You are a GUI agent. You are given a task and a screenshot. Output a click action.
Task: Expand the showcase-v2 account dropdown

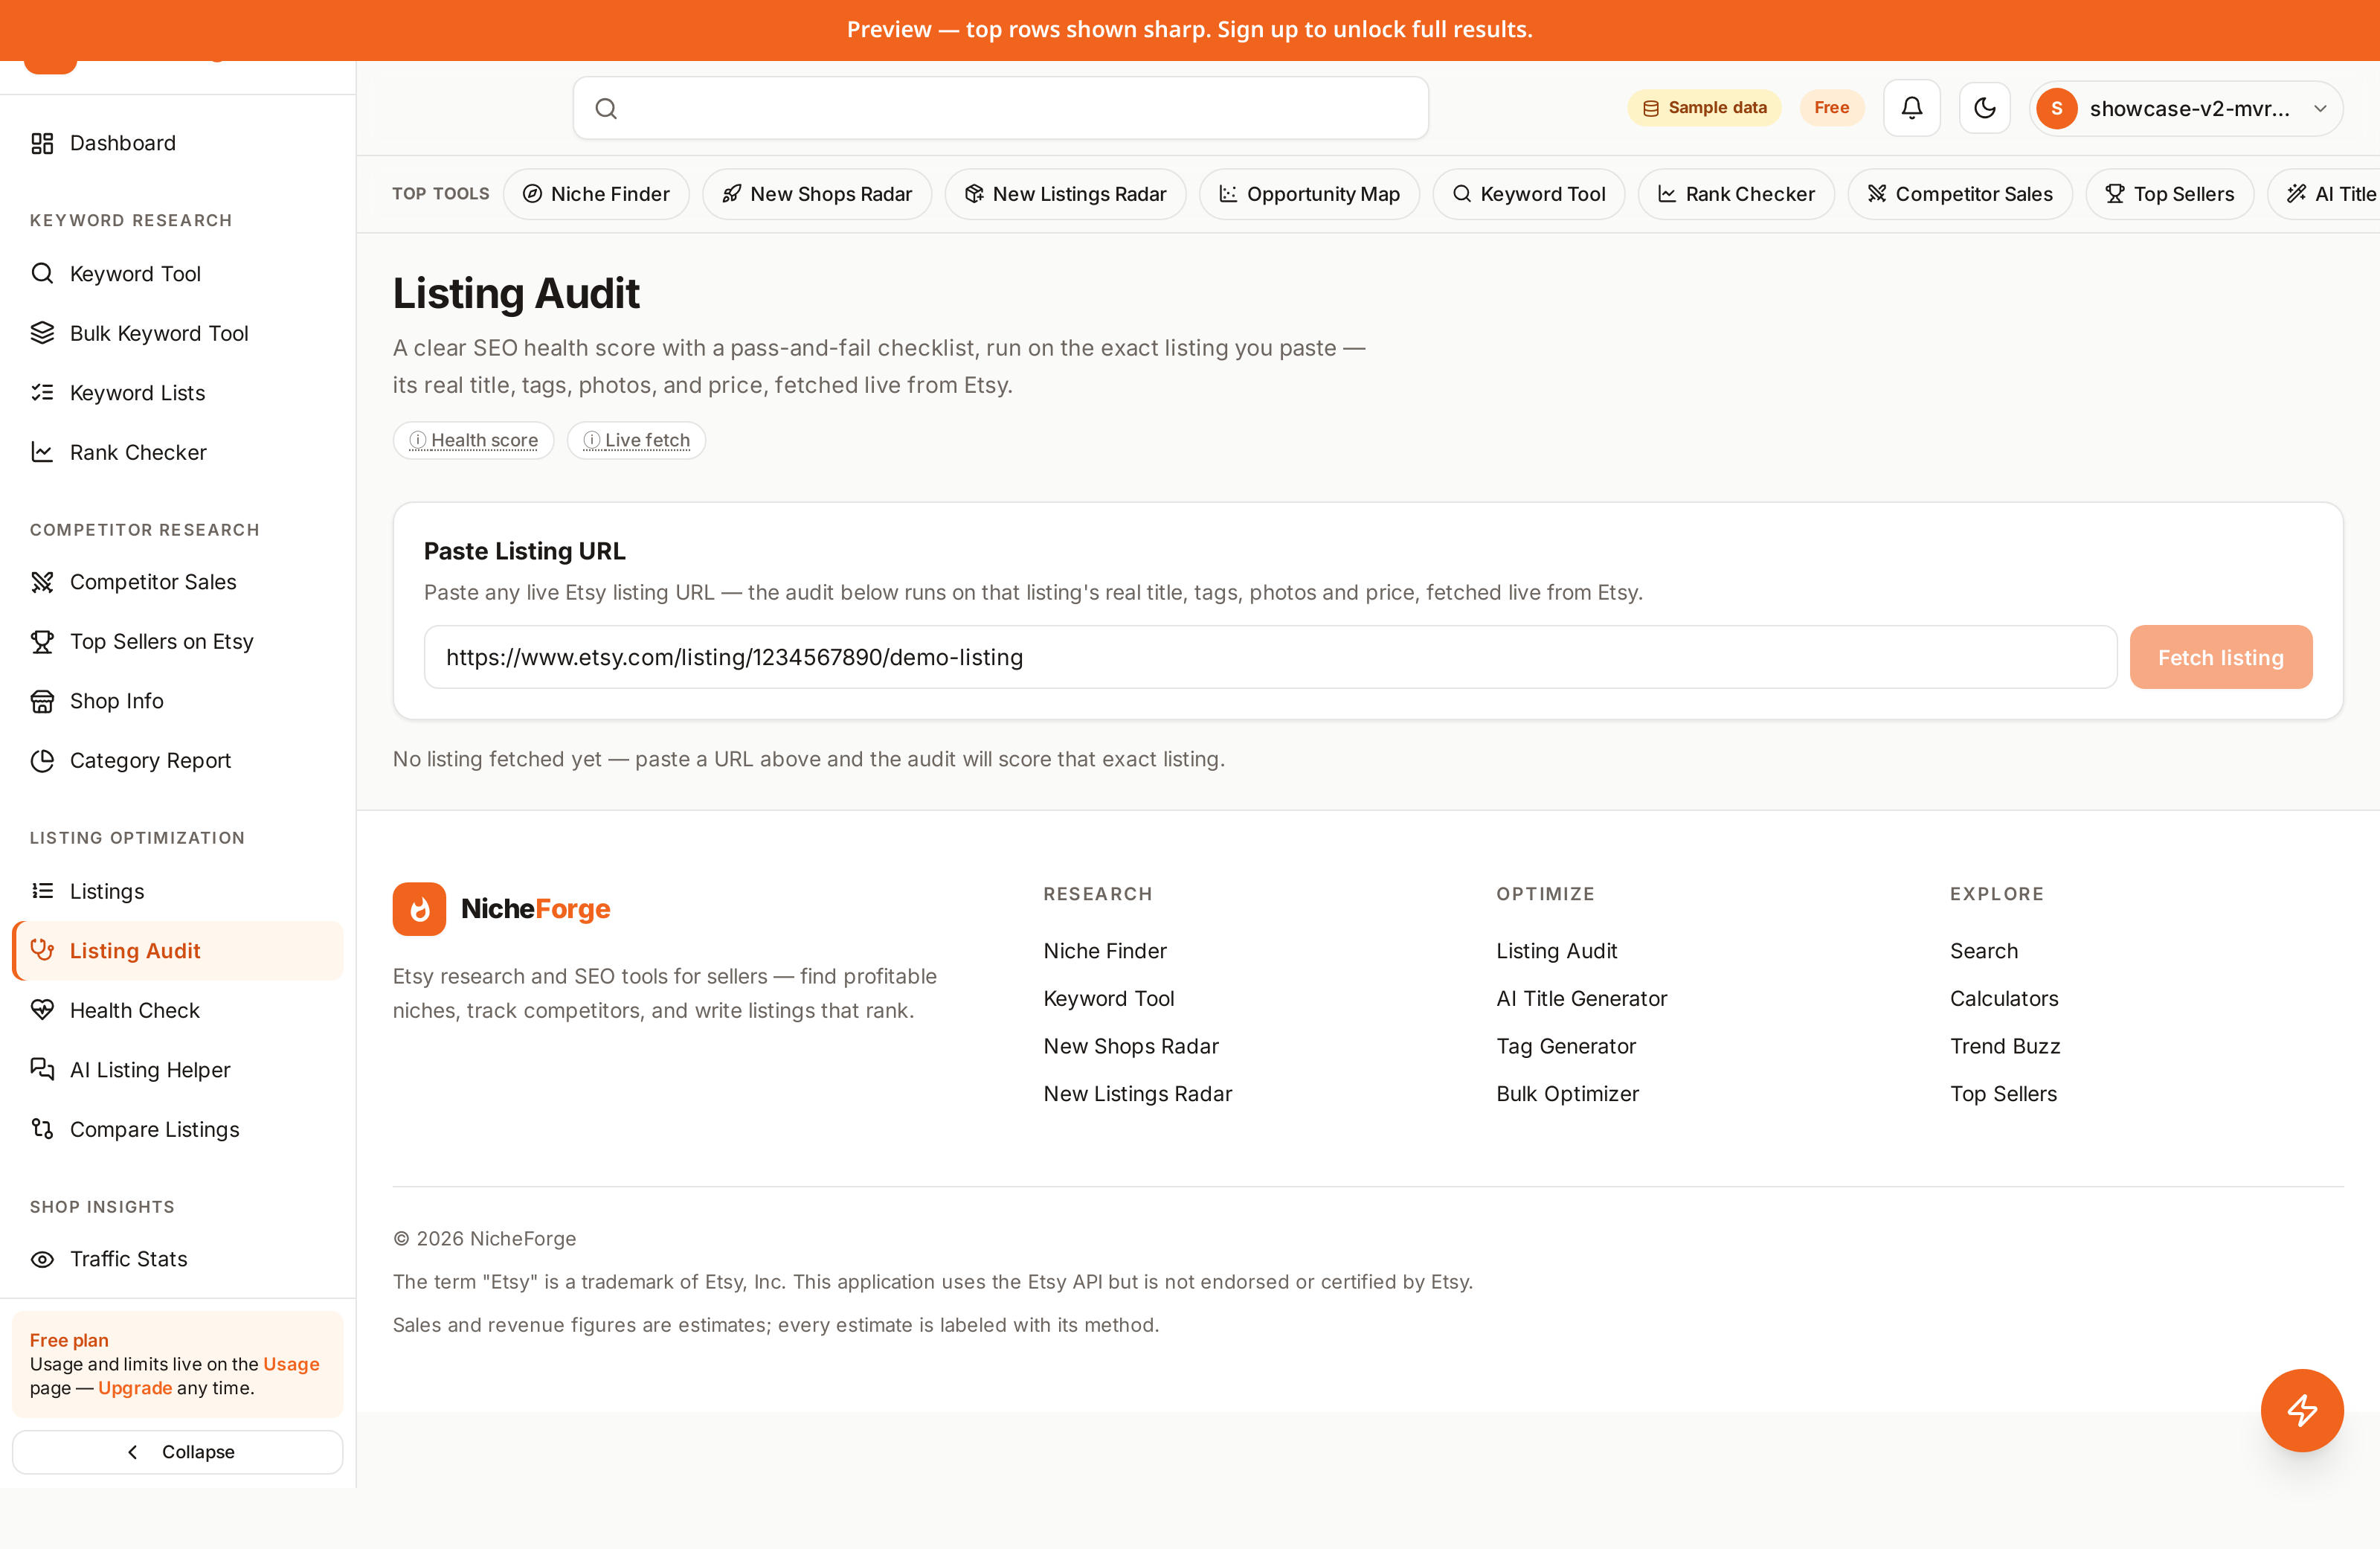(x=2186, y=108)
